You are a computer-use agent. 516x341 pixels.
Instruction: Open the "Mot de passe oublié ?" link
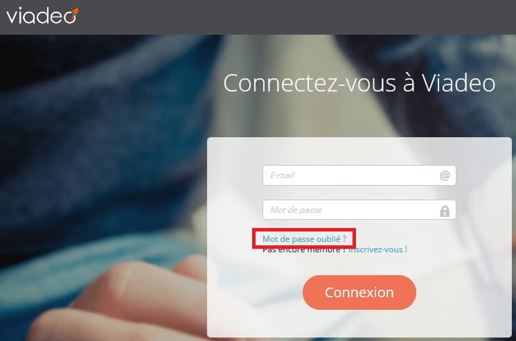pyautogui.click(x=304, y=239)
